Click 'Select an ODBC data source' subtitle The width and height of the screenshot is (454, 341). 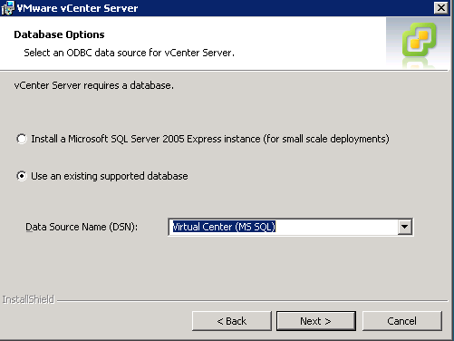click(130, 53)
